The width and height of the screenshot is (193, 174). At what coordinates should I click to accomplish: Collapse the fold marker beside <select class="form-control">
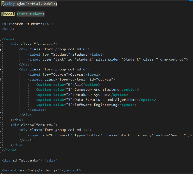(x=0, y=80)
